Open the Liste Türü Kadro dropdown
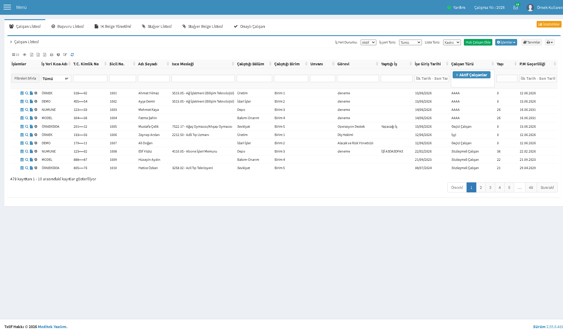Image resolution: width=563 pixels, height=334 pixels. click(452, 42)
